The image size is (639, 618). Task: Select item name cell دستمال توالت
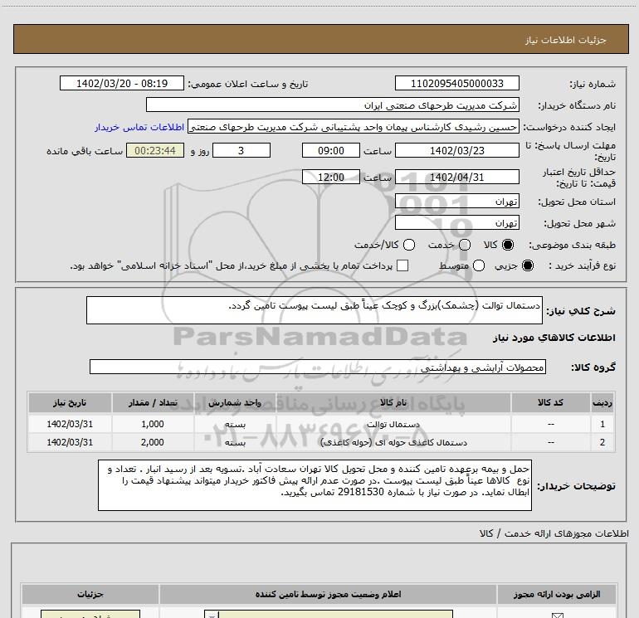pyautogui.click(x=393, y=424)
